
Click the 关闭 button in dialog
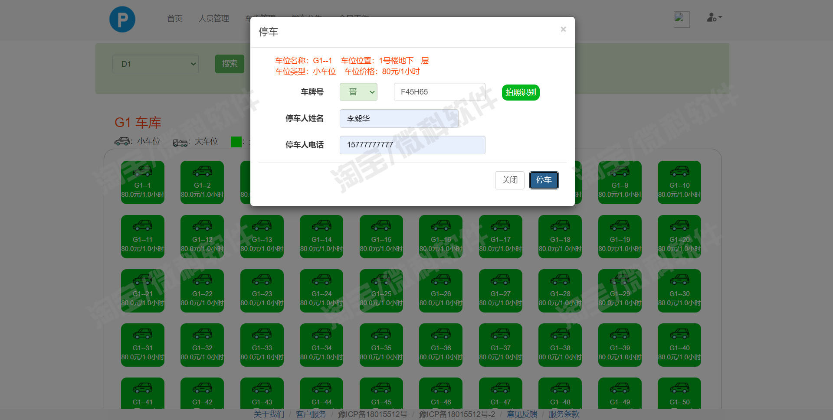click(x=510, y=180)
